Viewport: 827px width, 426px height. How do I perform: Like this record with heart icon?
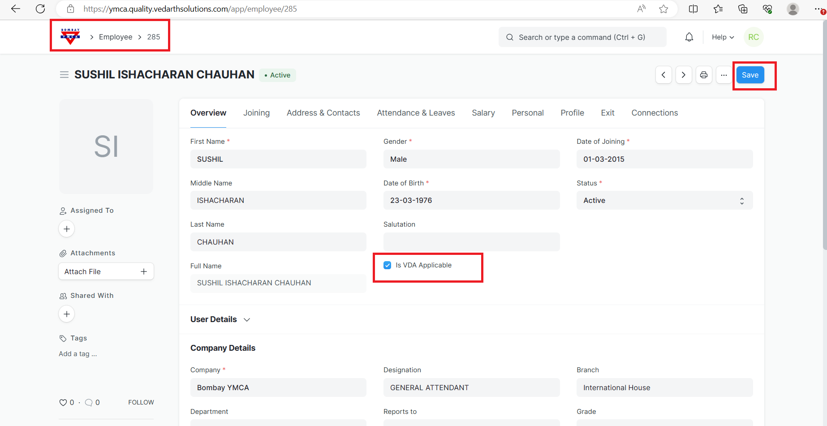tap(63, 402)
